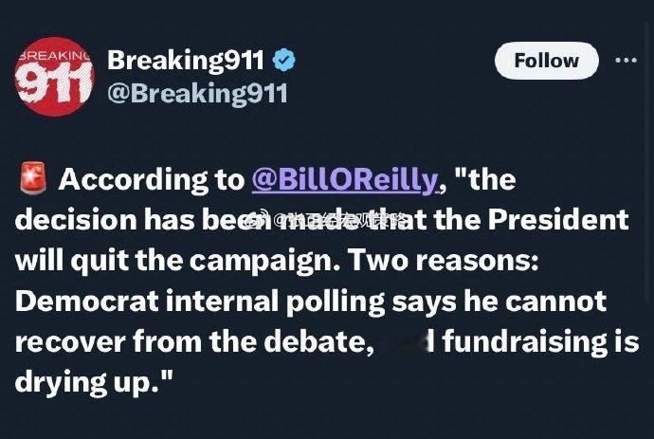Click the phrase 'recover from the debate'
This screenshot has height=439, width=654.
[x=194, y=341]
